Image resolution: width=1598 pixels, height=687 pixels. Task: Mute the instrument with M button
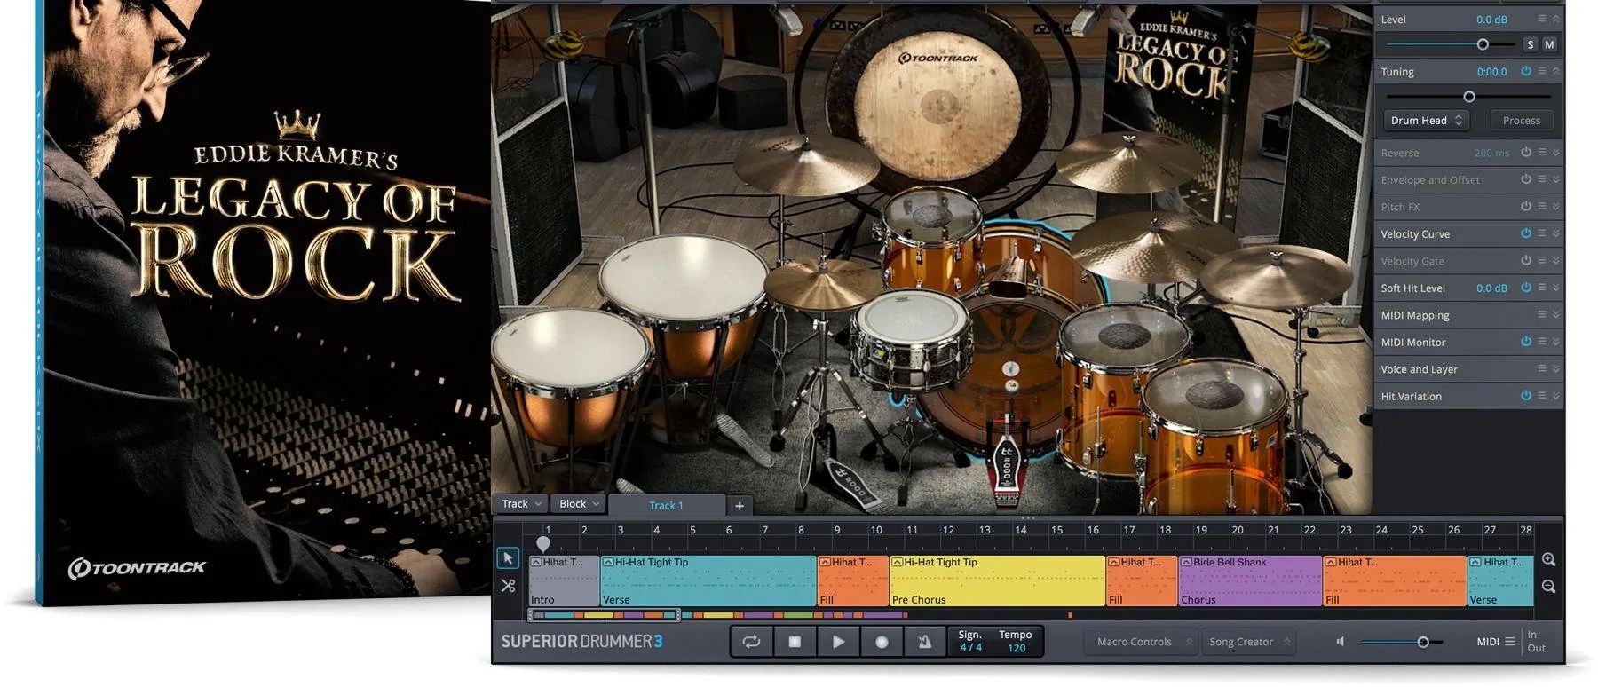pos(1549,44)
